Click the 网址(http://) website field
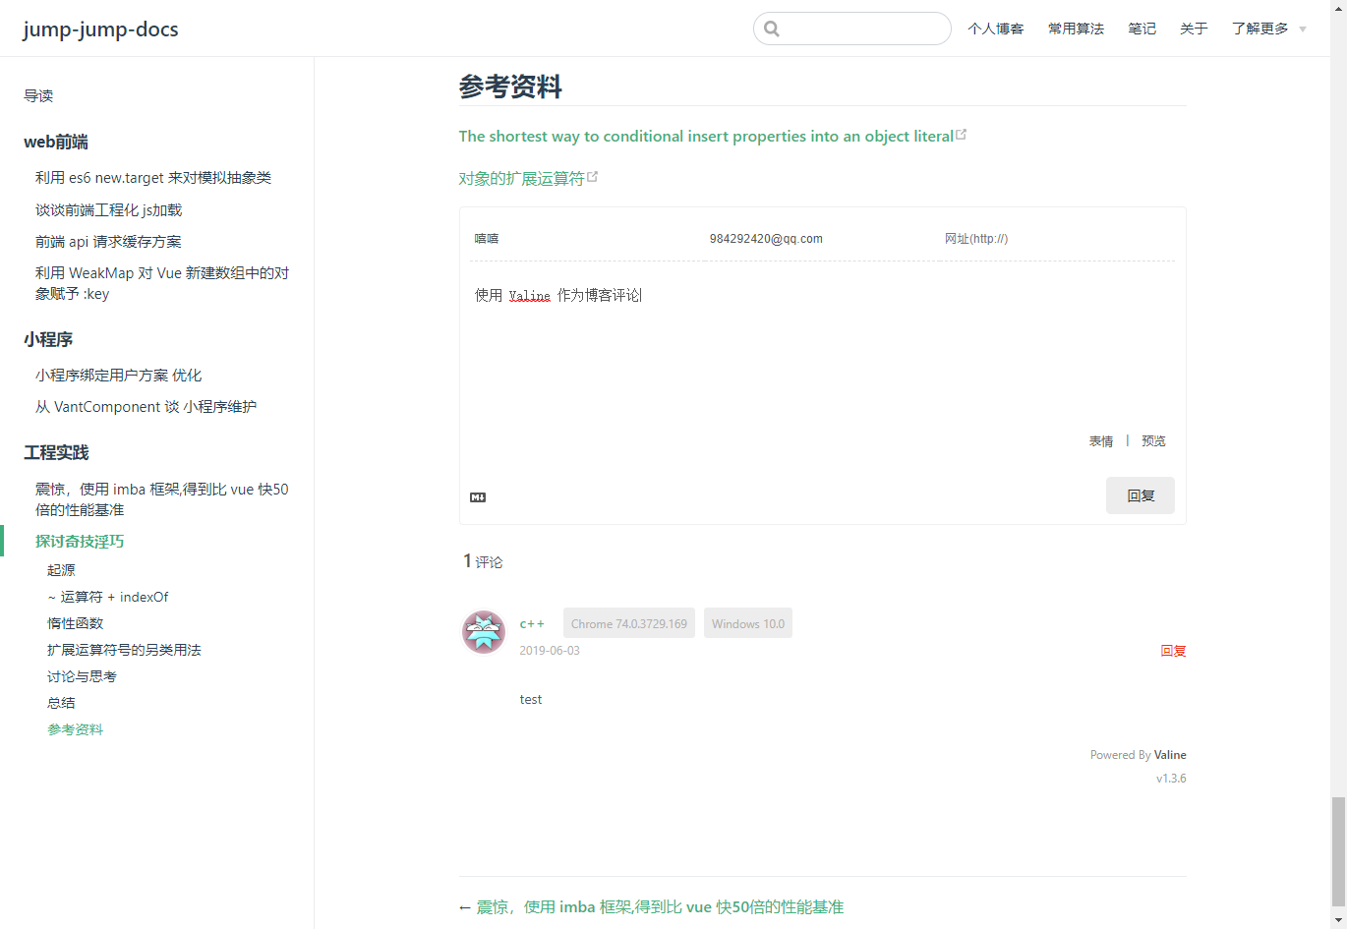 [x=1057, y=239]
